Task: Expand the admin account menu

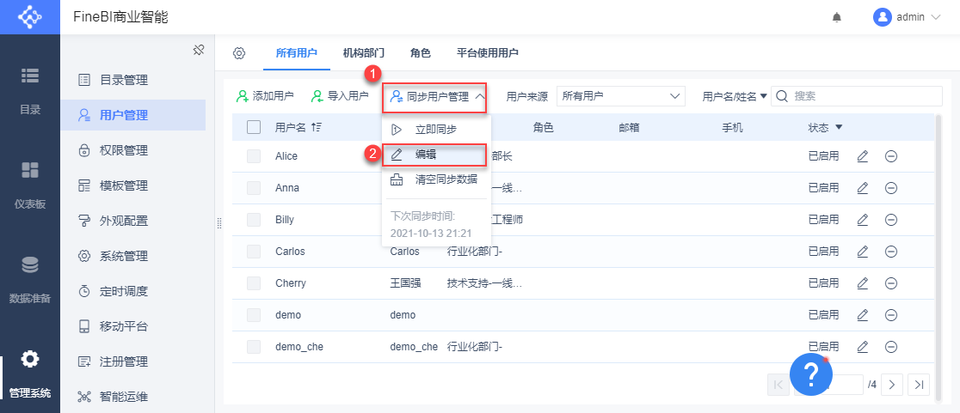Action: pyautogui.click(x=908, y=17)
